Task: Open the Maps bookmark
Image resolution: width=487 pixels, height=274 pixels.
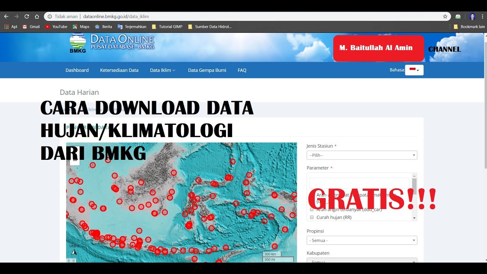Action: (81, 27)
